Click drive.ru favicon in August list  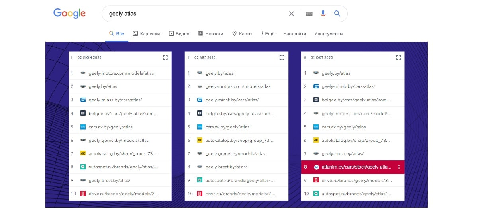(x=200, y=194)
